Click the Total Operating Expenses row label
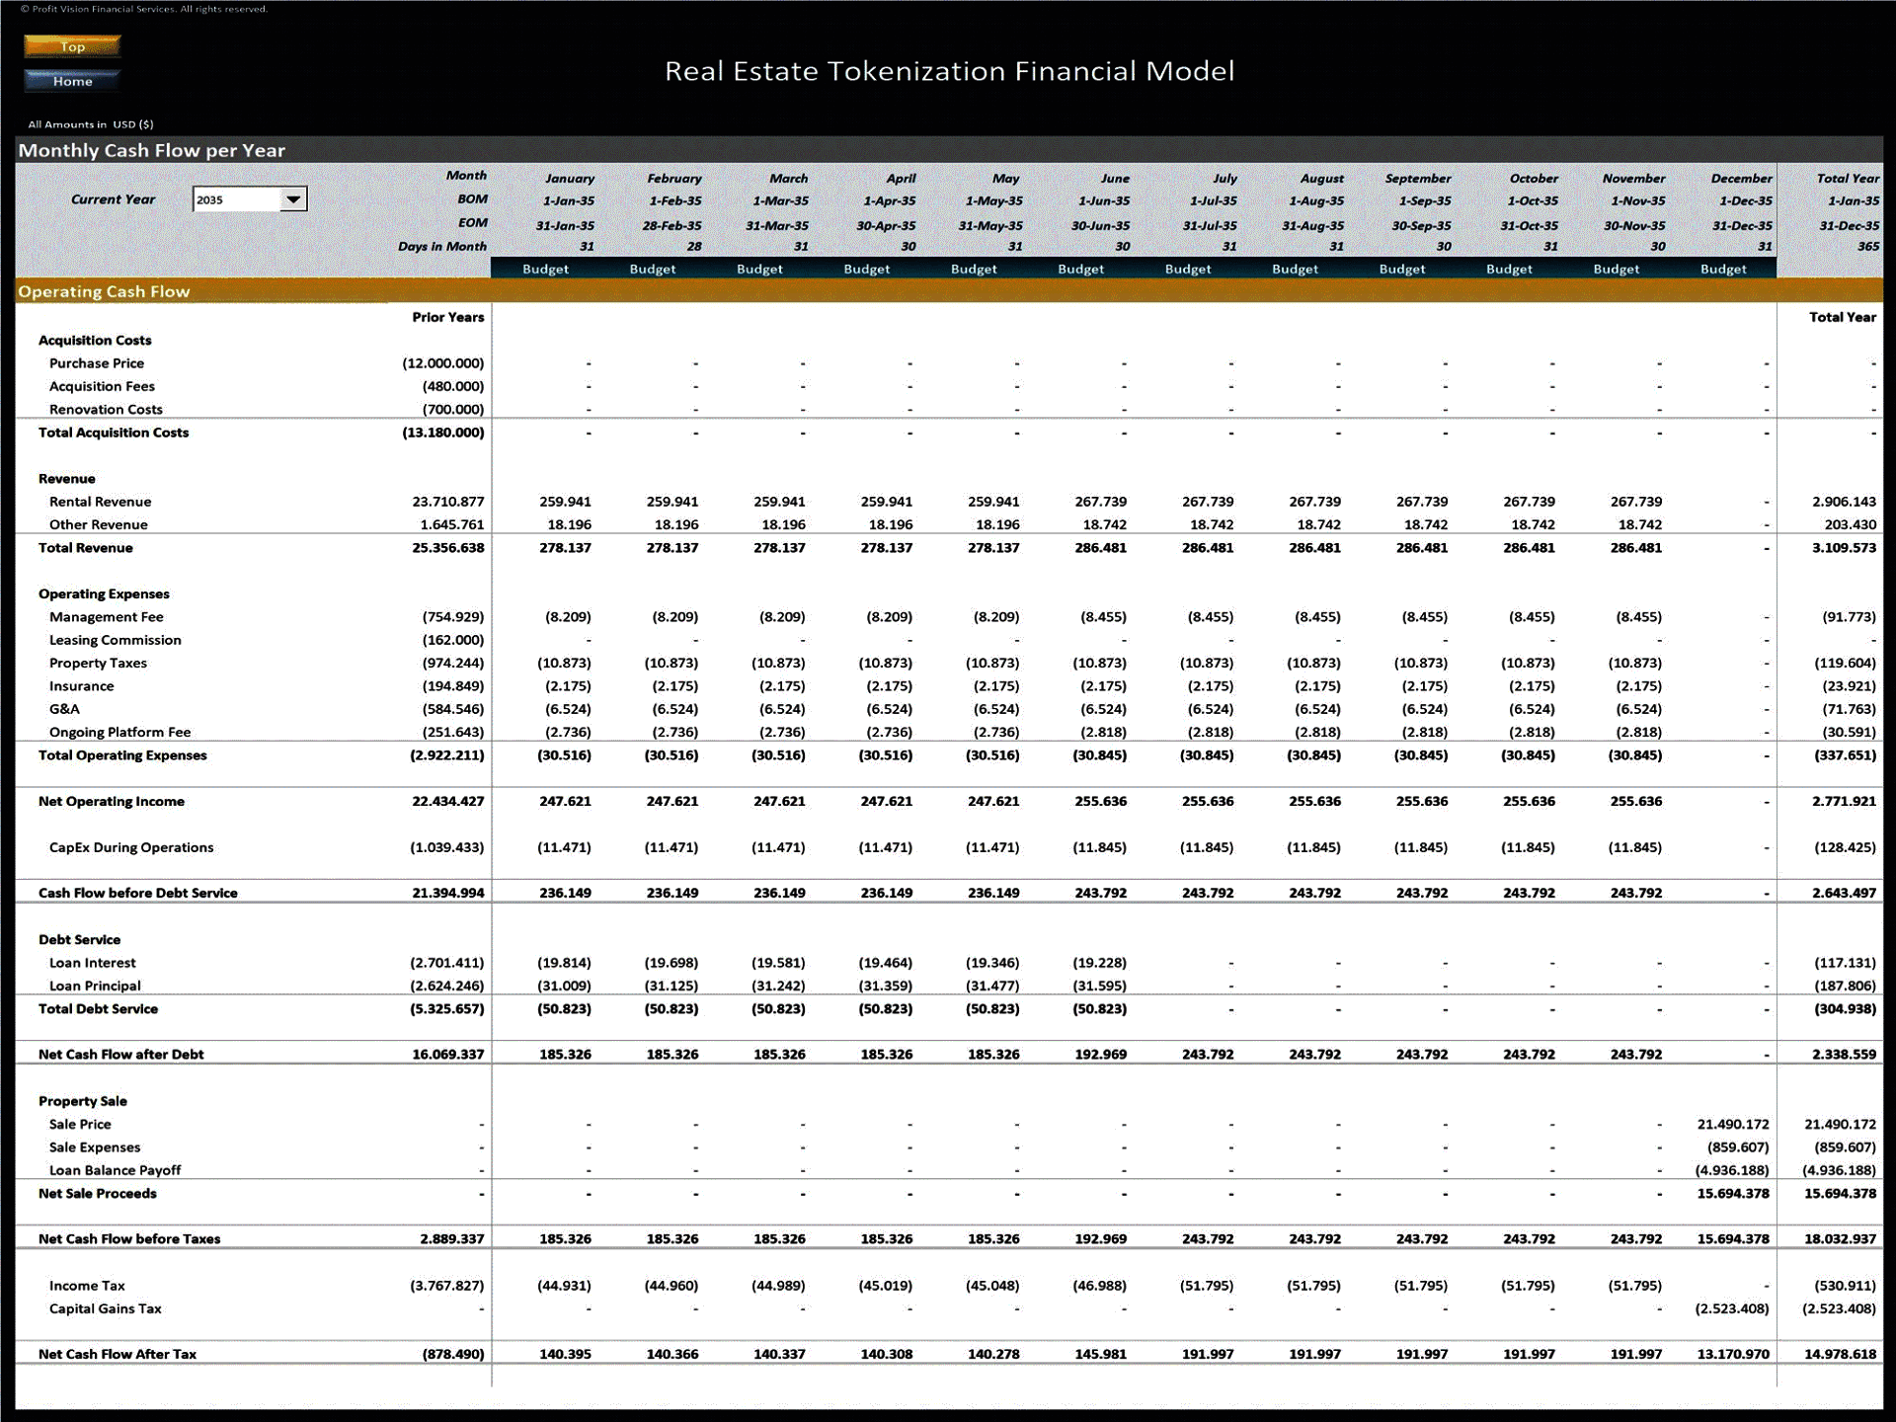Image resolution: width=1896 pixels, height=1422 pixels. pyautogui.click(x=122, y=755)
